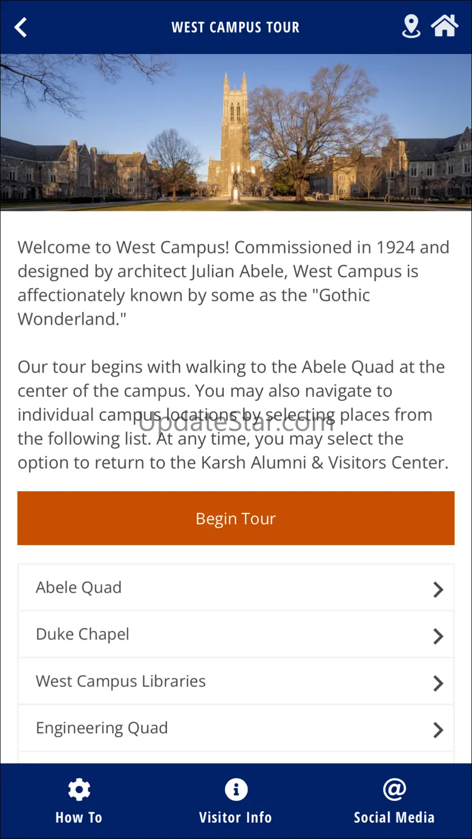The image size is (472, 839).
Task: Tap the Visitor Info circle icon
Action: pos(235,789)
